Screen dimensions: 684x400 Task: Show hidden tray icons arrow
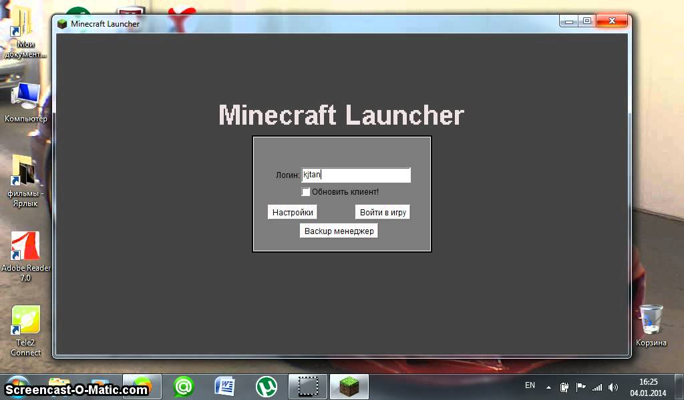(x=549, y=387)
